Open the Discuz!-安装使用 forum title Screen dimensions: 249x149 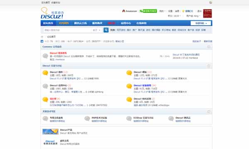[x=142, y=85]
